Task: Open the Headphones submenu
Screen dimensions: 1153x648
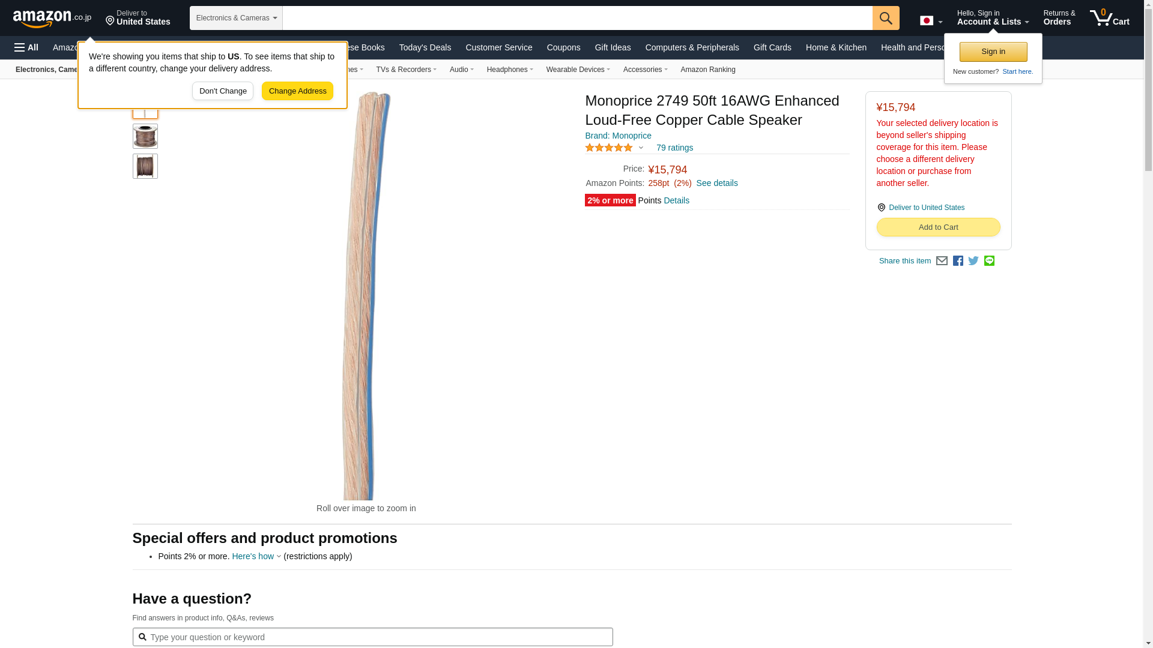Action: coord(510,70)
